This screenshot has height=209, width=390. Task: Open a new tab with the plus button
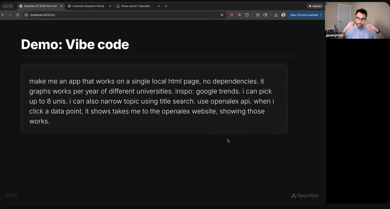coord(166,6)
